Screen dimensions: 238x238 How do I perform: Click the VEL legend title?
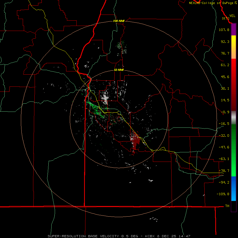click(232, 16)
